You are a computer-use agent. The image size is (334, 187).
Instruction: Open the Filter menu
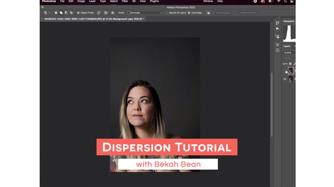click(125, 1)
